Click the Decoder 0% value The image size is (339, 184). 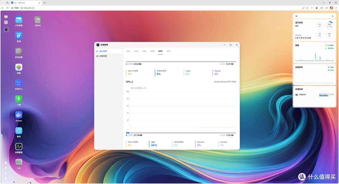coord(199,145)
